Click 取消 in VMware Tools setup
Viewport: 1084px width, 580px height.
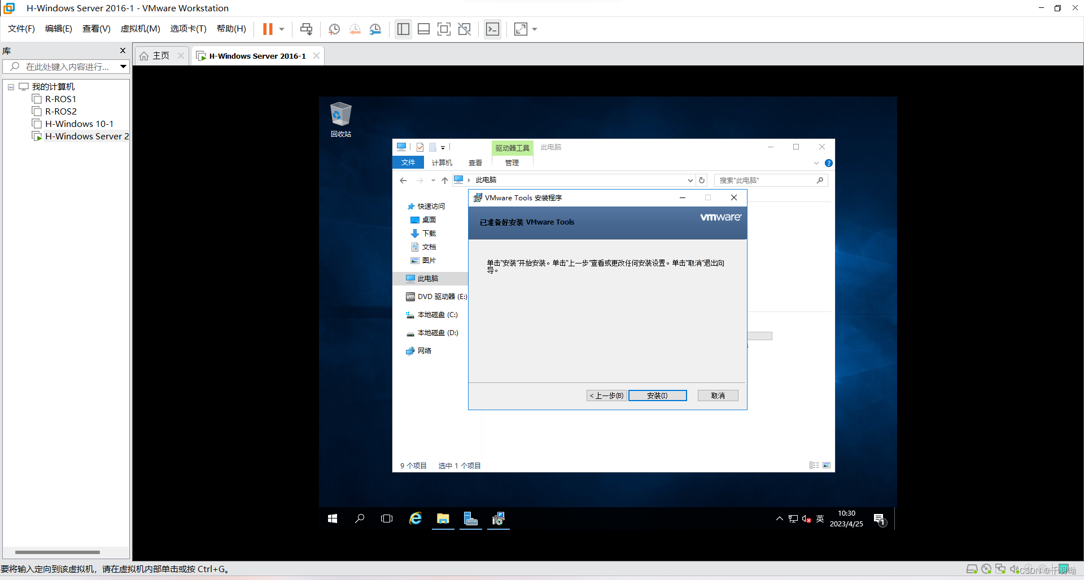(x=718, y=396)
